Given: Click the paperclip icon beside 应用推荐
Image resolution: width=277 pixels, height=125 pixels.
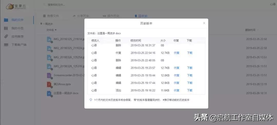Looking at the screenshot, I should click(x=6, y=37).
